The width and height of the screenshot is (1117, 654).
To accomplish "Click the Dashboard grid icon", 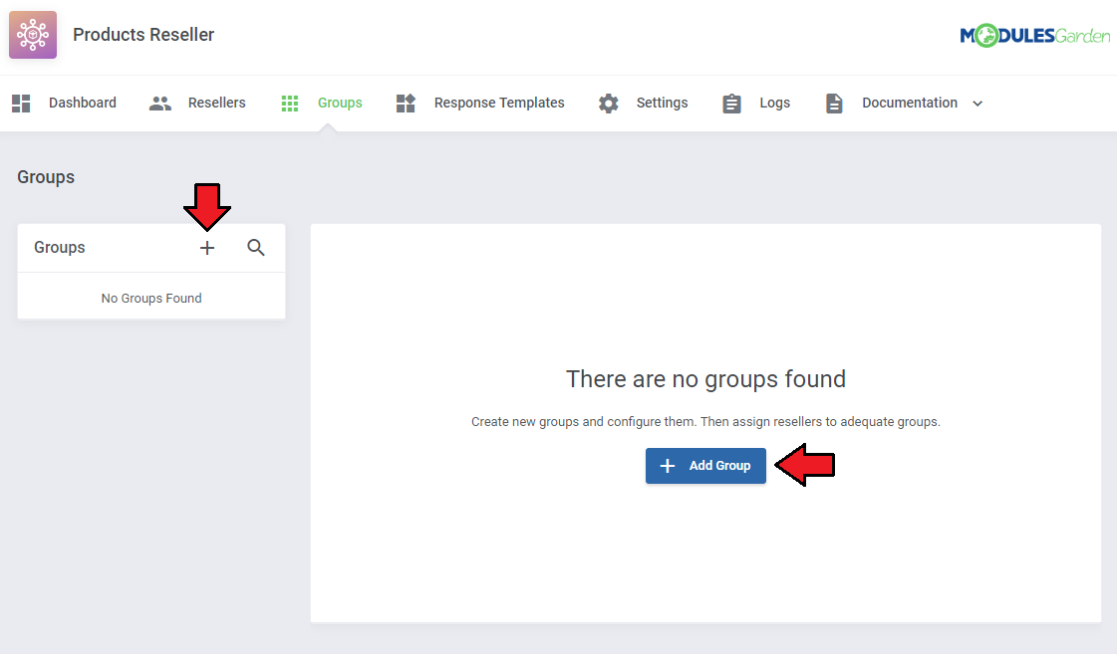I will pyautogui.click(x=21, y=104).
